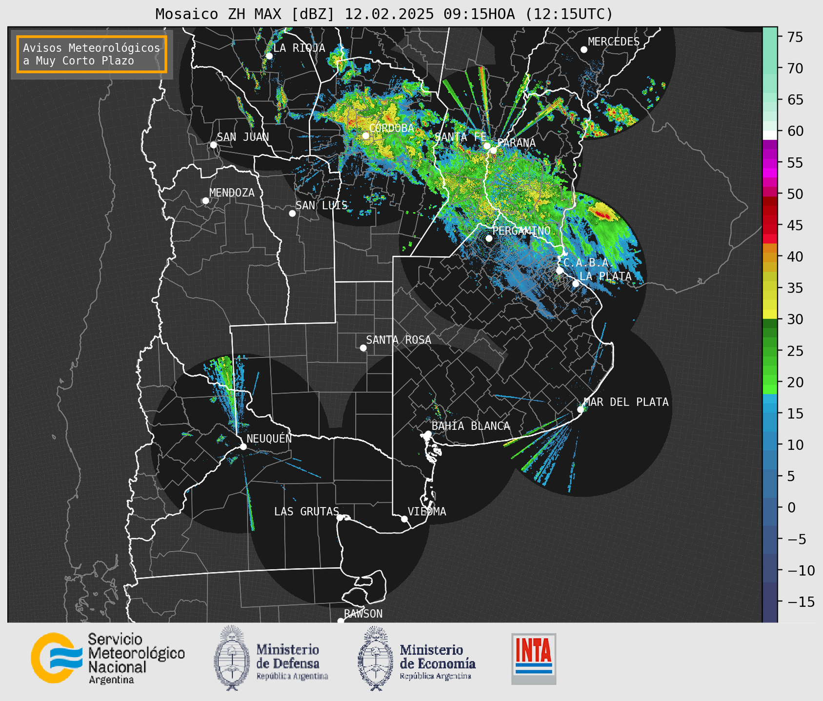The width and height of the screenshot is (823, 701).
Task: Click the MENDOZA label
Action: click(232, 193)
